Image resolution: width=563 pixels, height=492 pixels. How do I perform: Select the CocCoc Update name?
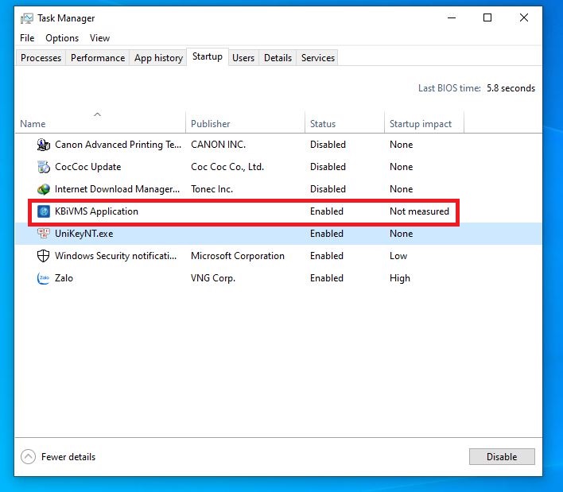point(88,167)
